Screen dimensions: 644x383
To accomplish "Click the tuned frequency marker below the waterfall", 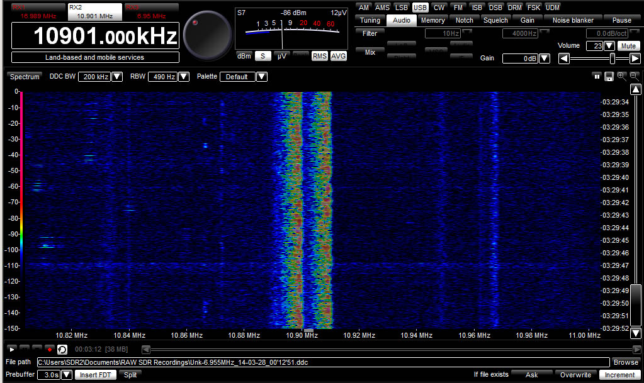I will [x=308, y=330].
